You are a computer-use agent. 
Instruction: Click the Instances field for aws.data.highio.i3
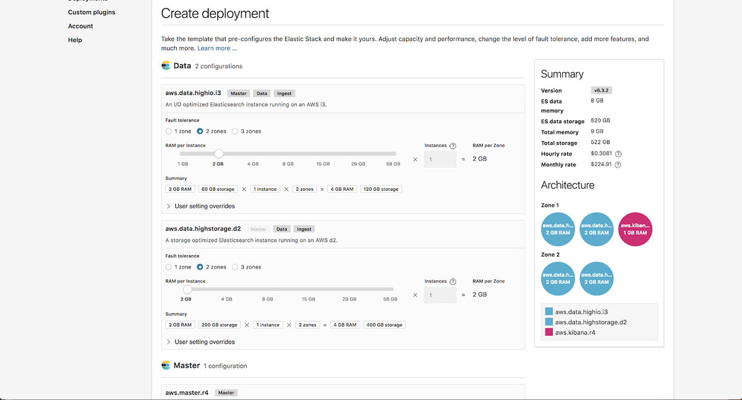point(441,160)
